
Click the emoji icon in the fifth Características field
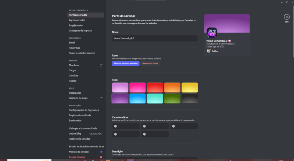pyautogui.click(x=144, y=135)
